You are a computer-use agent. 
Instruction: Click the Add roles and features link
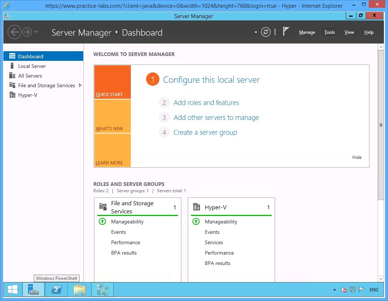(x=206, y=102)
